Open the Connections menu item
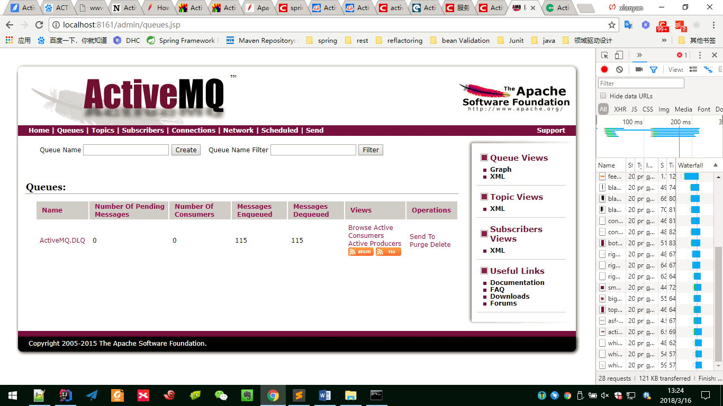Screen dimensions: 723x406 193,130
